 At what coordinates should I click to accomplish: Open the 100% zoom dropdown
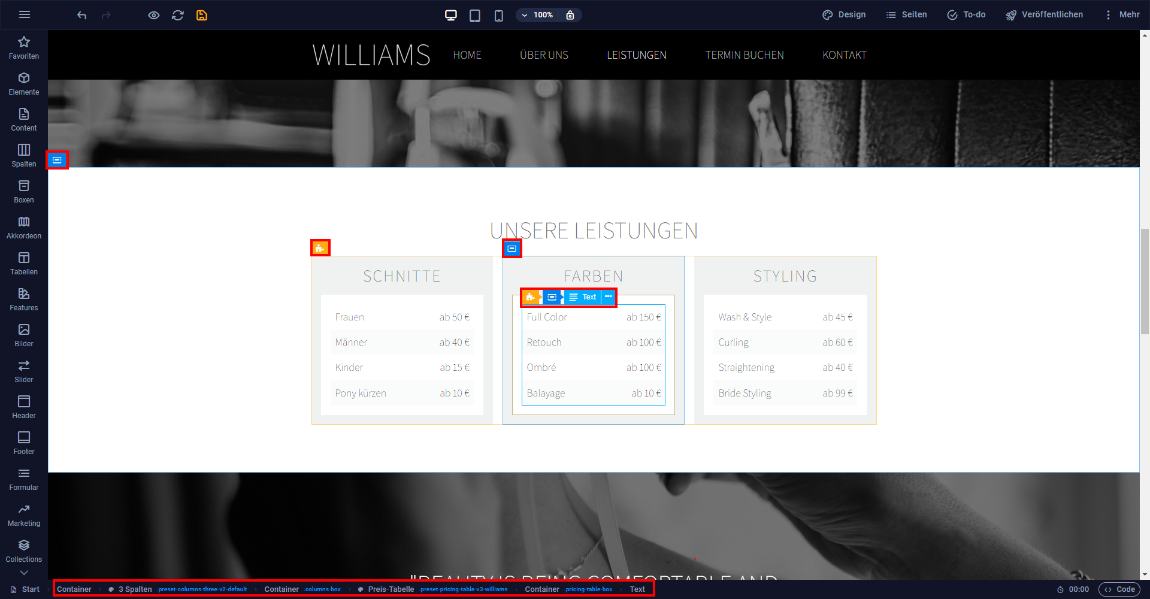[x=537, y=15]
